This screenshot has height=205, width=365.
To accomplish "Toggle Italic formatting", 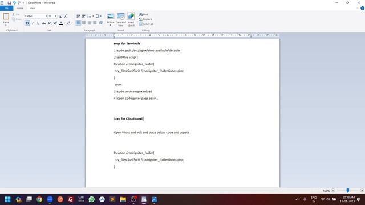I will (33, 23).
